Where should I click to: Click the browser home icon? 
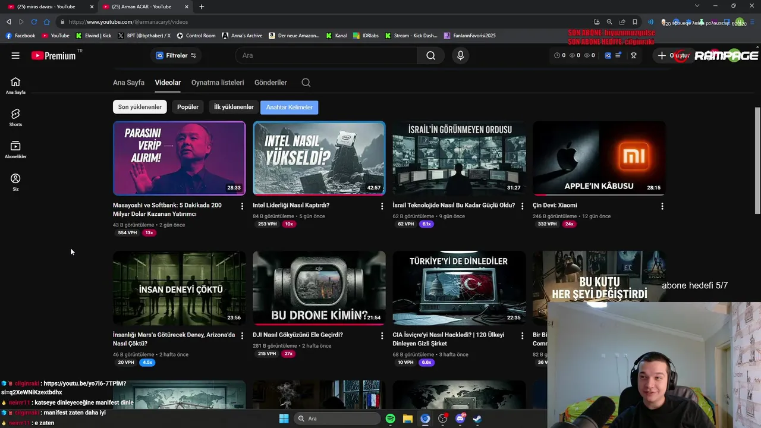pyautogui.click(x=46, y=22)
